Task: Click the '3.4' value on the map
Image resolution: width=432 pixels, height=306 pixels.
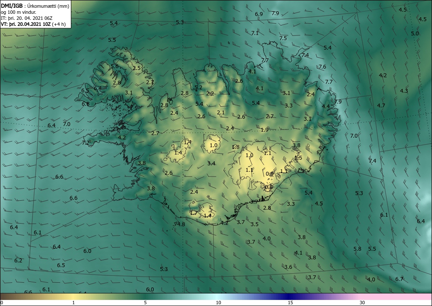Action: coord(211,164)
